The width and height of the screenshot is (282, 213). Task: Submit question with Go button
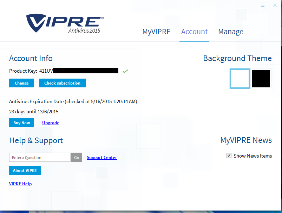tap(77, 157)
